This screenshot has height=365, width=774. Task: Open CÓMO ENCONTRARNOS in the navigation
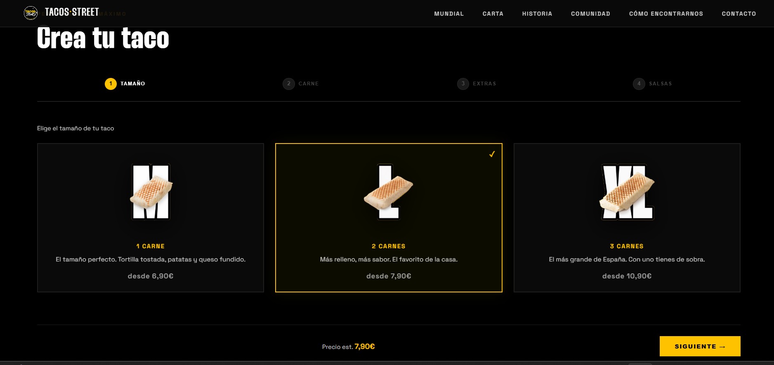[x=666, y=14]
